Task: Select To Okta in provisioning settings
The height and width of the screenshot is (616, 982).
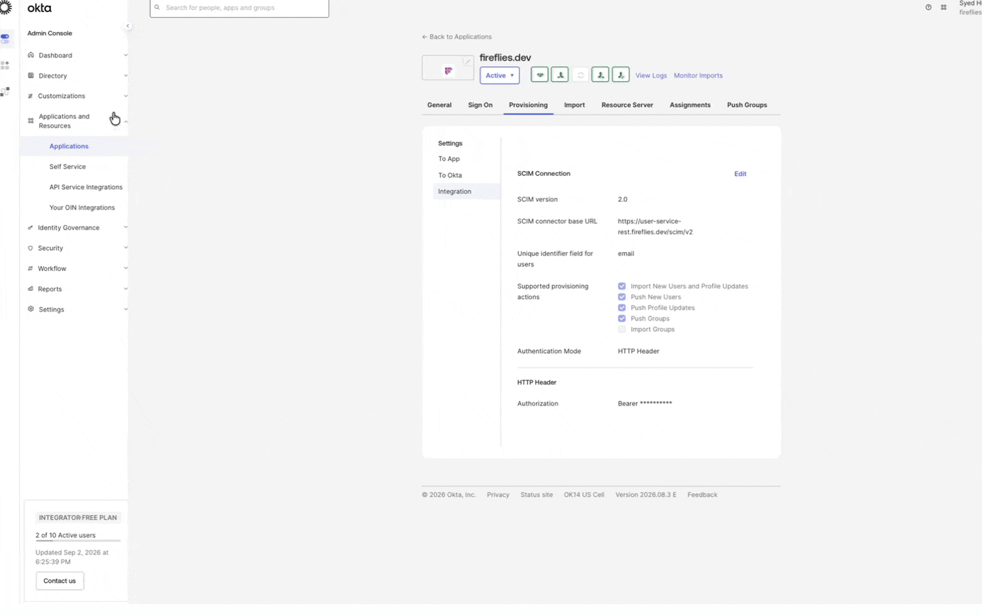Action: click(x=450, y=175)
